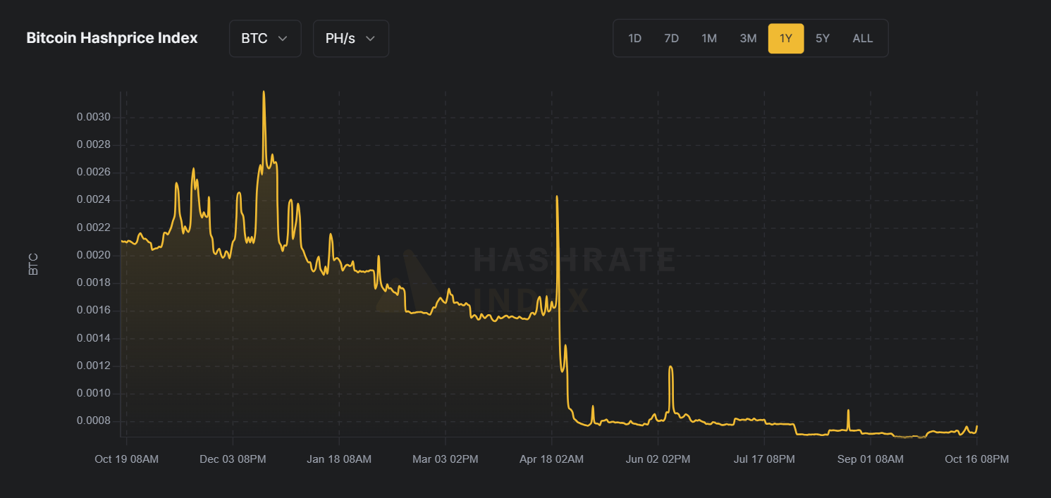The image size is (1051, 498).
Task: Click the 0.0016 y-axis label
Action: coord(94,311)
